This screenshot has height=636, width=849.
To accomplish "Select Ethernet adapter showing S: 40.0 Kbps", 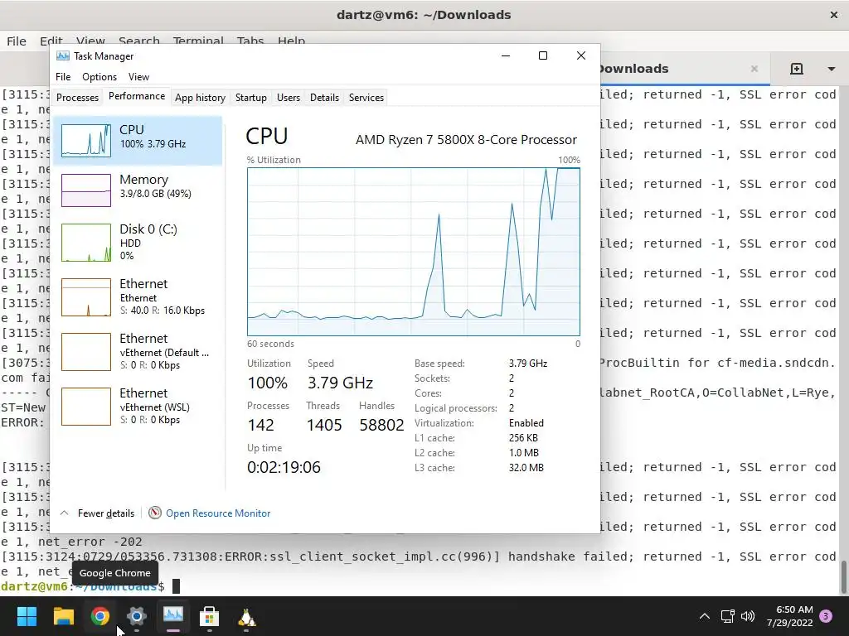I will click(x=138, y=297).
